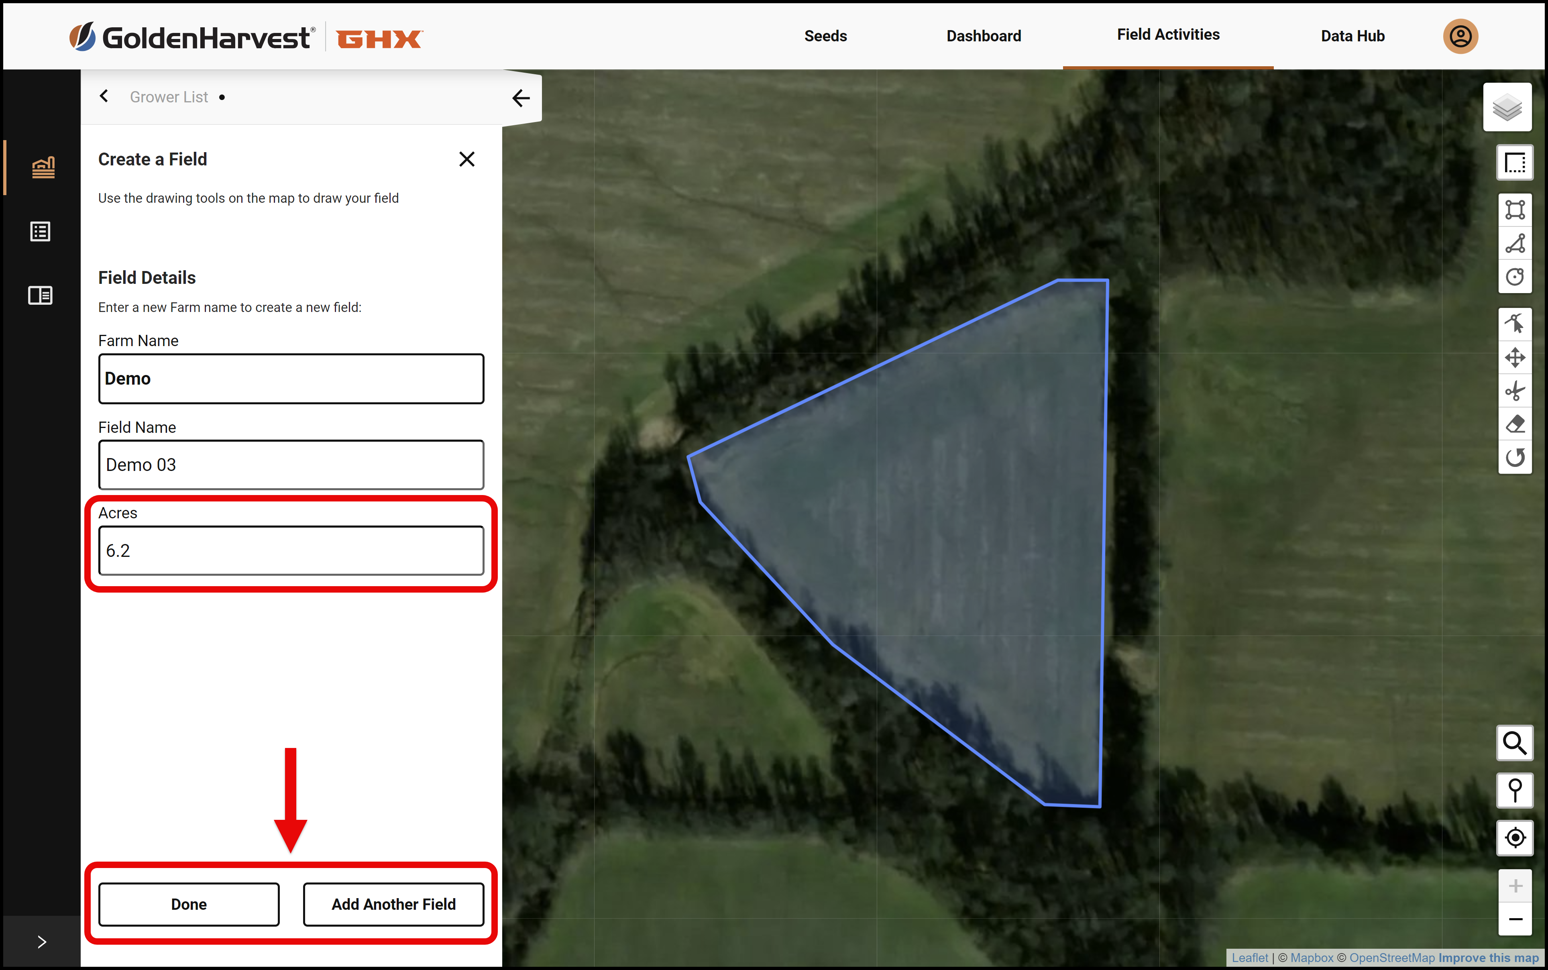
Task: Open the user profile avatar
Action: [x=1460, y=36]
